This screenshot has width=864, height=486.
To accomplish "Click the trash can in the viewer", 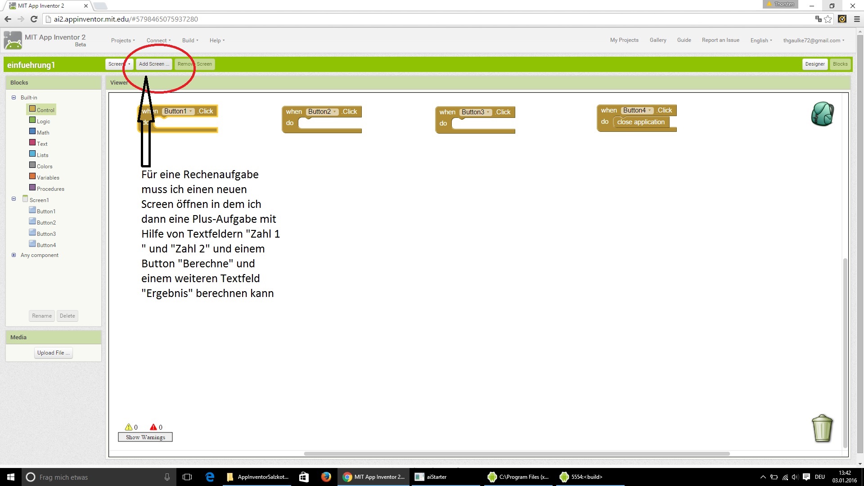I will pyautogui.click(x=822, y=428).
